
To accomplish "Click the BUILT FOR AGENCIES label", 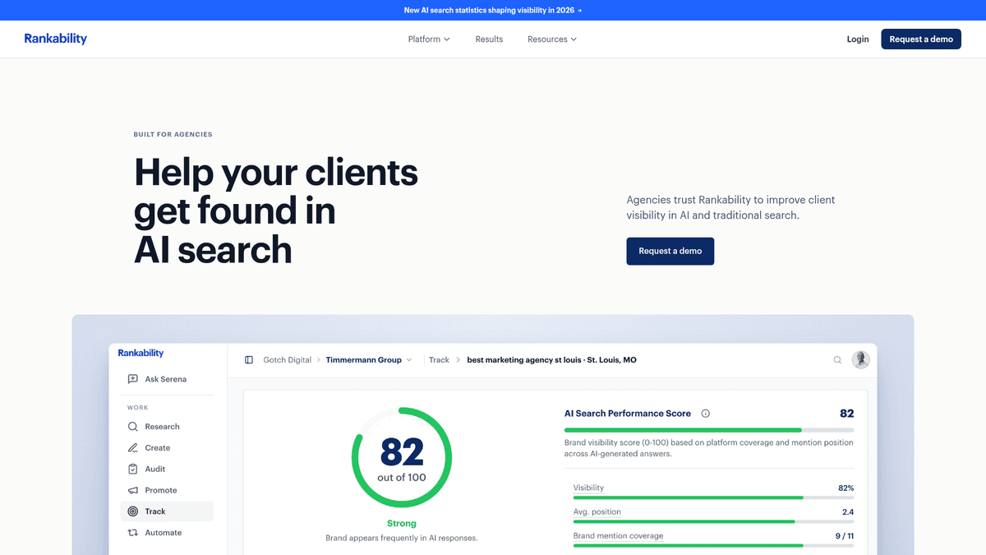I will click(173, 134).
